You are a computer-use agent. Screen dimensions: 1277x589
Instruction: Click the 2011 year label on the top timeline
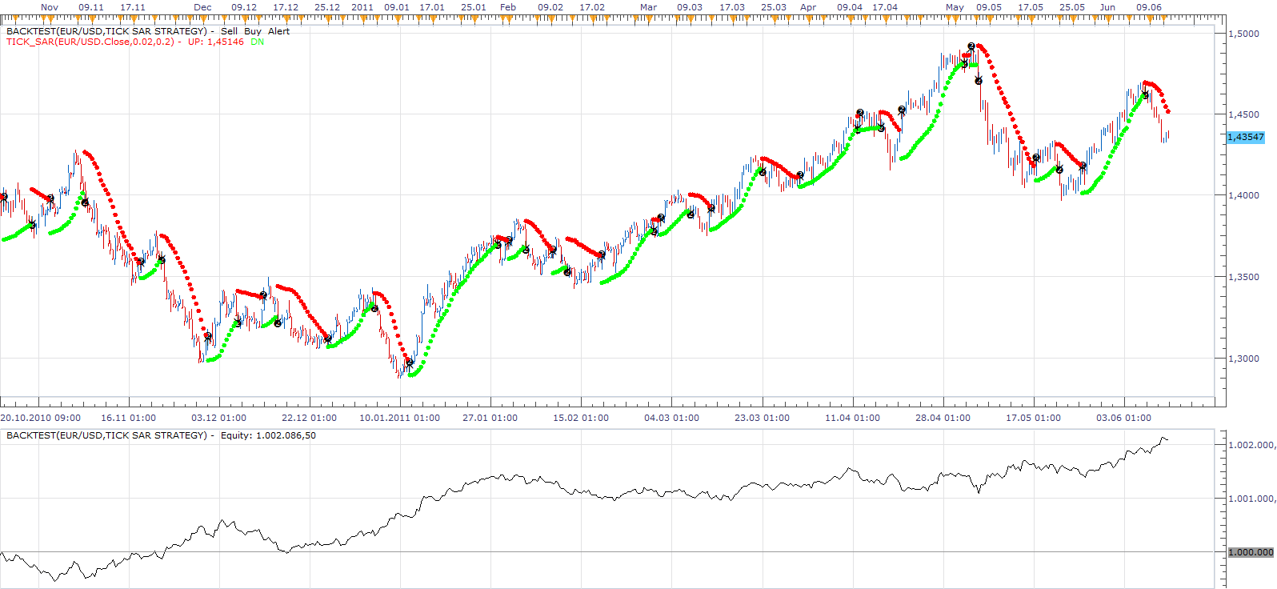[362, 7]
